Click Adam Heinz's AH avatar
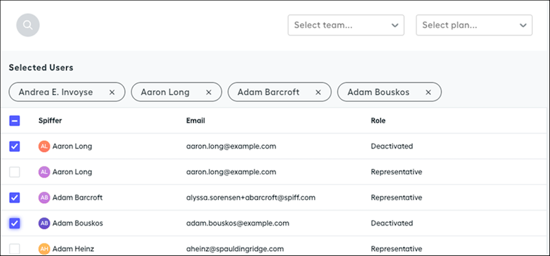Image resolution: width=550 pixels, height=256 pixels. tap(44, 249)
